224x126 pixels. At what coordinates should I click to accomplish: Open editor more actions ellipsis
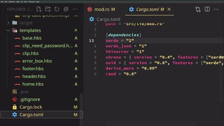(216, 9)
